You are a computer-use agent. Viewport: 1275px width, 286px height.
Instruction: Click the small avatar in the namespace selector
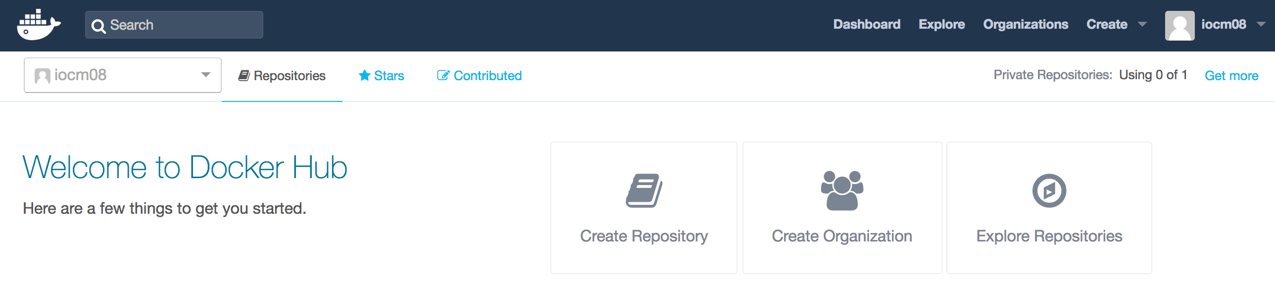[43, 76]
